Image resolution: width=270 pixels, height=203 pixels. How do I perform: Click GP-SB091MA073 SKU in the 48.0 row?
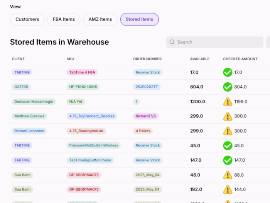pos(84,175)
